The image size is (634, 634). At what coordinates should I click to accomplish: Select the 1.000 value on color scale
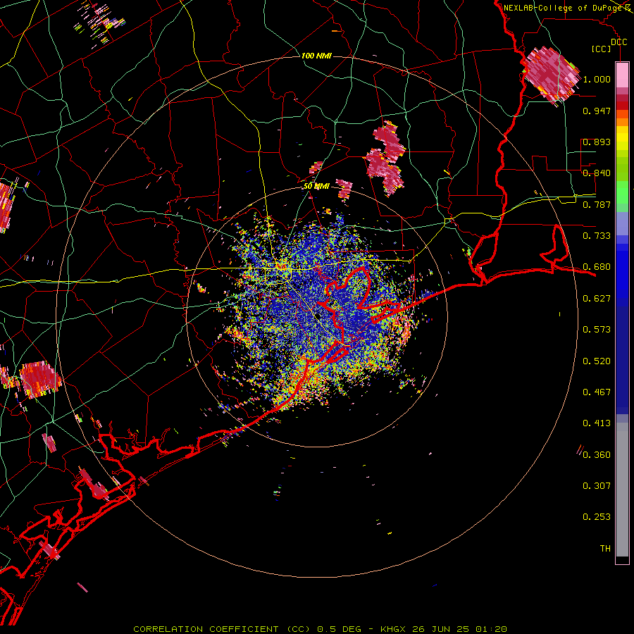(x=597, y=79)
